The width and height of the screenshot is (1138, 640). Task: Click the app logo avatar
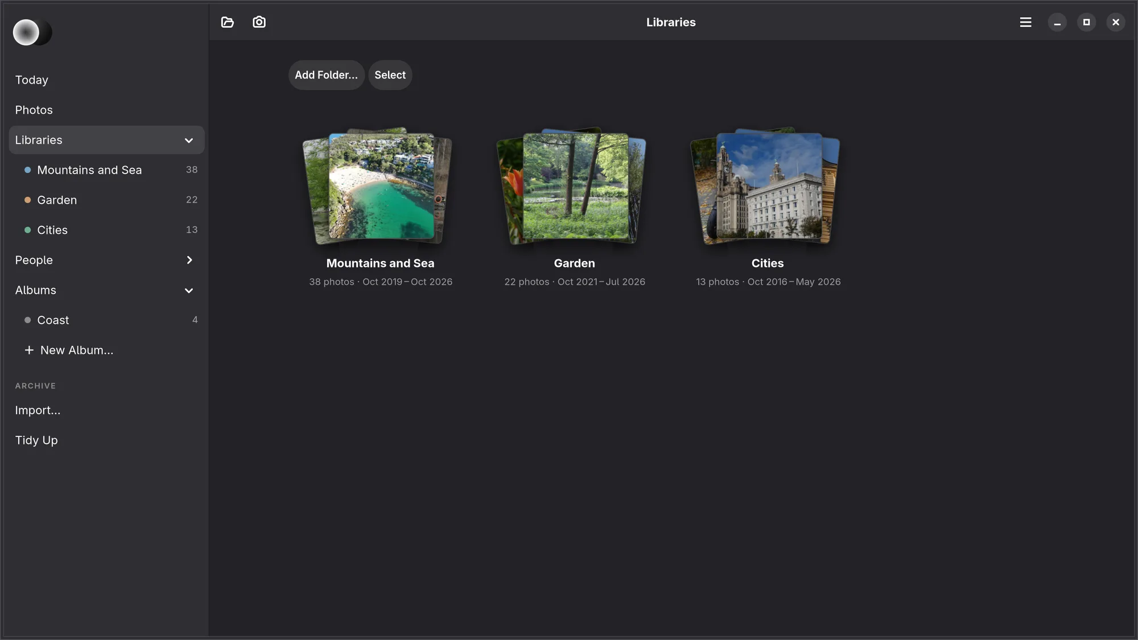32,32
